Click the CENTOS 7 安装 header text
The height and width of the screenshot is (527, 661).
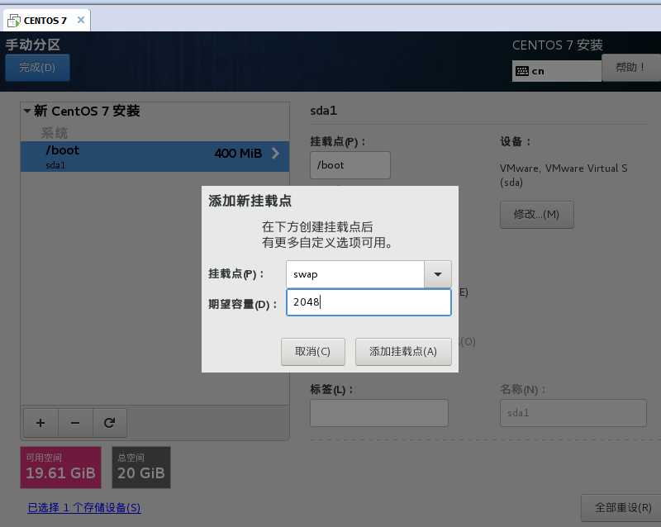557,45
